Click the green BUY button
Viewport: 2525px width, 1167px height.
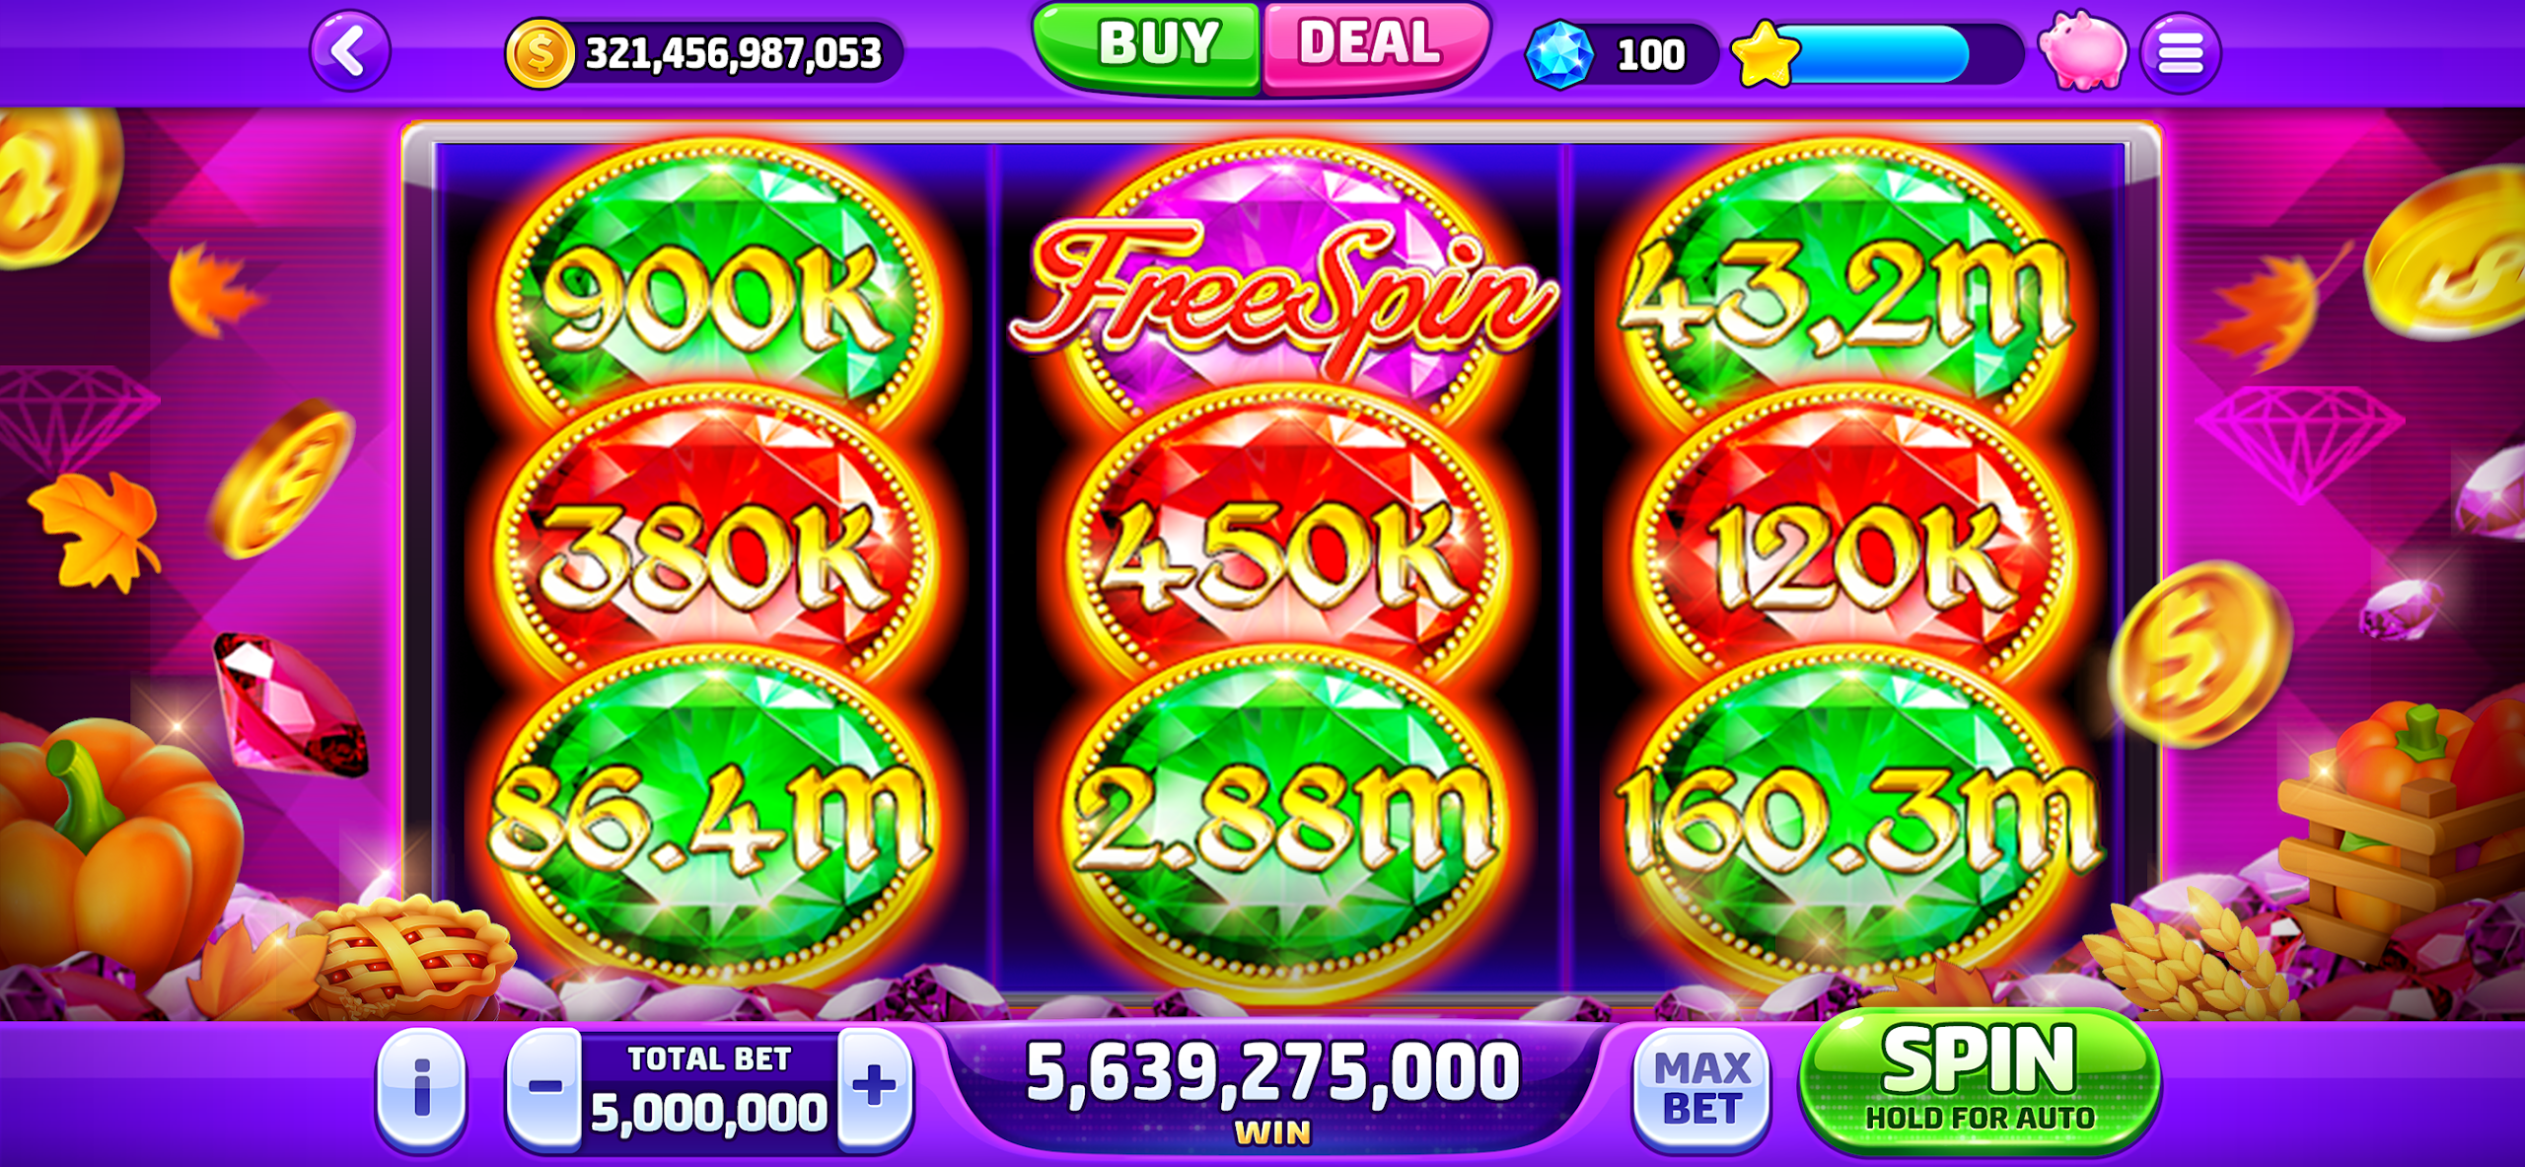tap(1148, 45)
